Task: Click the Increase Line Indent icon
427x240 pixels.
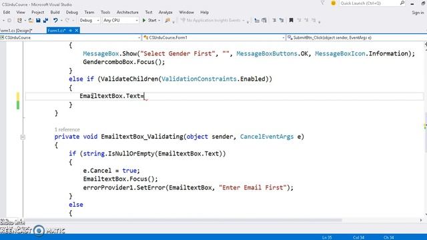Action: pos(282,21)
